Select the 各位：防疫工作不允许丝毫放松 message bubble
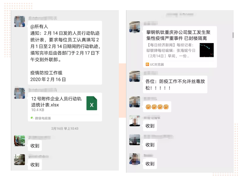The image size is (238, 176). (175, 84)
